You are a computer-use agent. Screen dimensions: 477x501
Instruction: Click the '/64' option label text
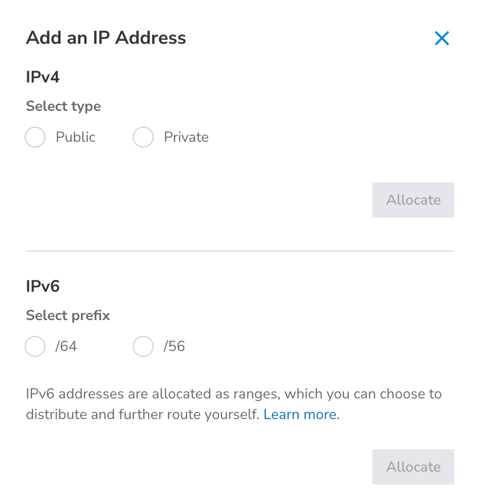pos(66,346)
